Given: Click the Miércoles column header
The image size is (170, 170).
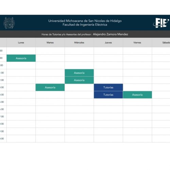Looking at the screenshot, I should pyautogui.click(x=79, y=42).
